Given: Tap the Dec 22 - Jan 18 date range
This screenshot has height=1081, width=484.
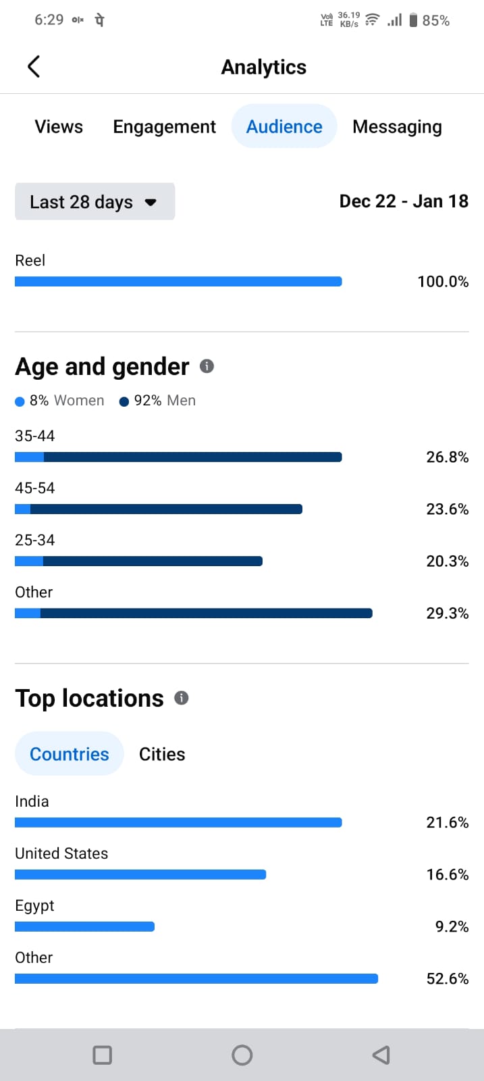Looking at the screenshot, I should [x=404, y=201].
